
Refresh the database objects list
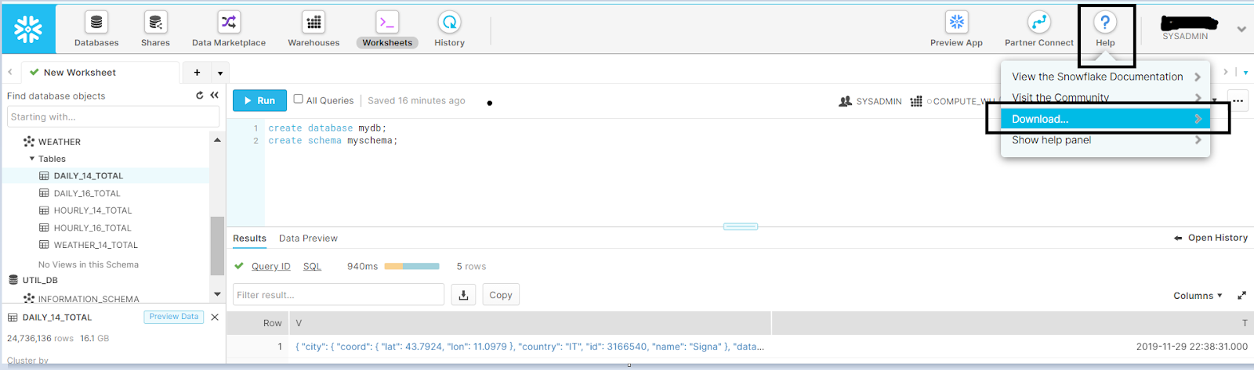point(200,95)
